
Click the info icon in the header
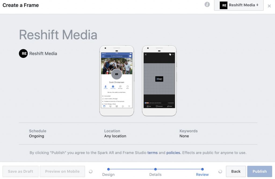click(x=207, y=5)
